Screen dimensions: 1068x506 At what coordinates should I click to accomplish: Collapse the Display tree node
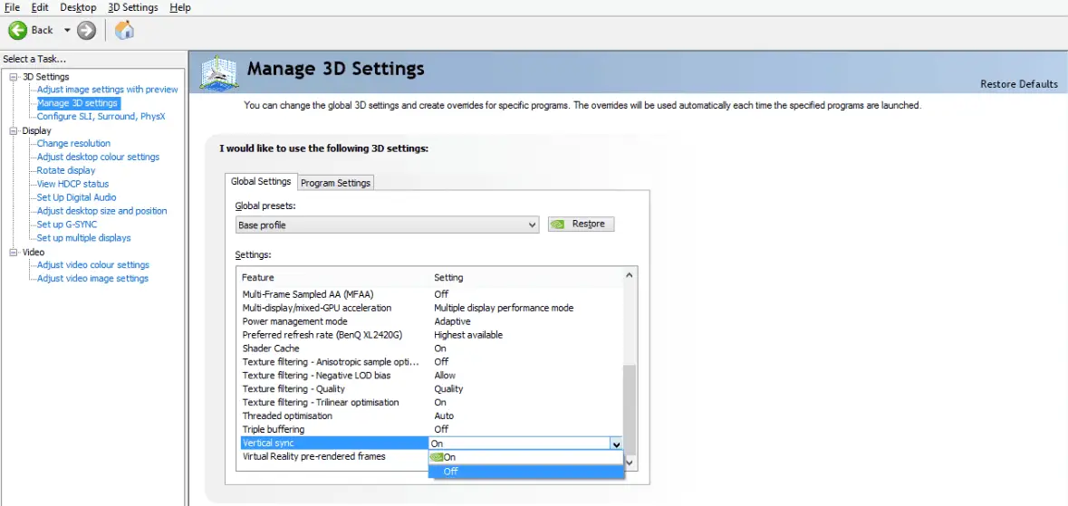[x=13, y=130]
